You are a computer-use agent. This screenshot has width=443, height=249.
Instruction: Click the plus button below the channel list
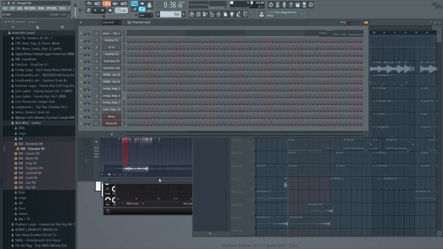coord(111,134)
